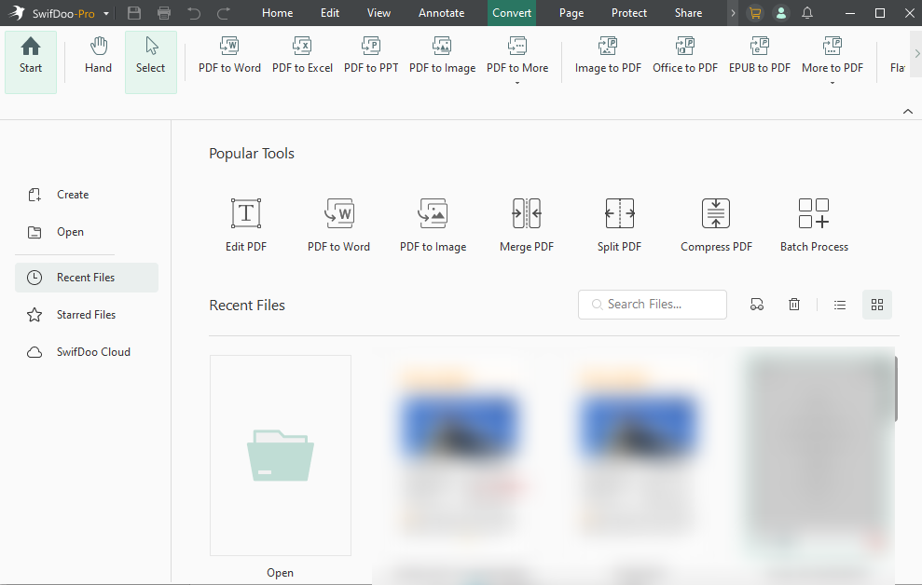Collapse the ribbon with the chevron arrow
This screenshot has height=585, width=922.
point(907,110)
